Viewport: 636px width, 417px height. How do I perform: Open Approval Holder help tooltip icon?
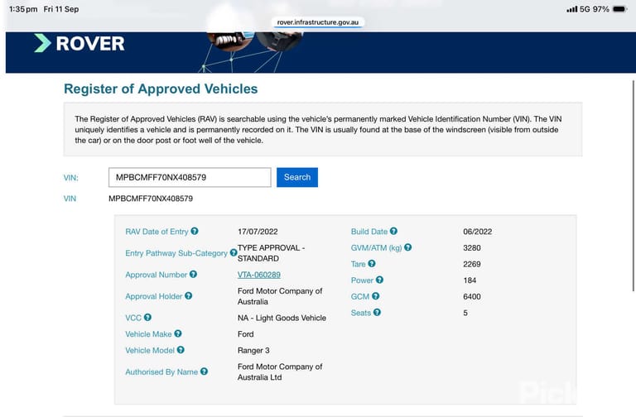188,296
